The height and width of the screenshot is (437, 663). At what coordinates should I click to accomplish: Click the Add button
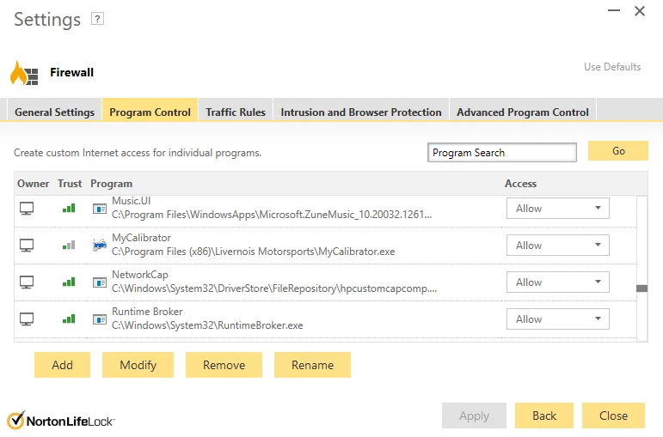[x=62, y=365]
